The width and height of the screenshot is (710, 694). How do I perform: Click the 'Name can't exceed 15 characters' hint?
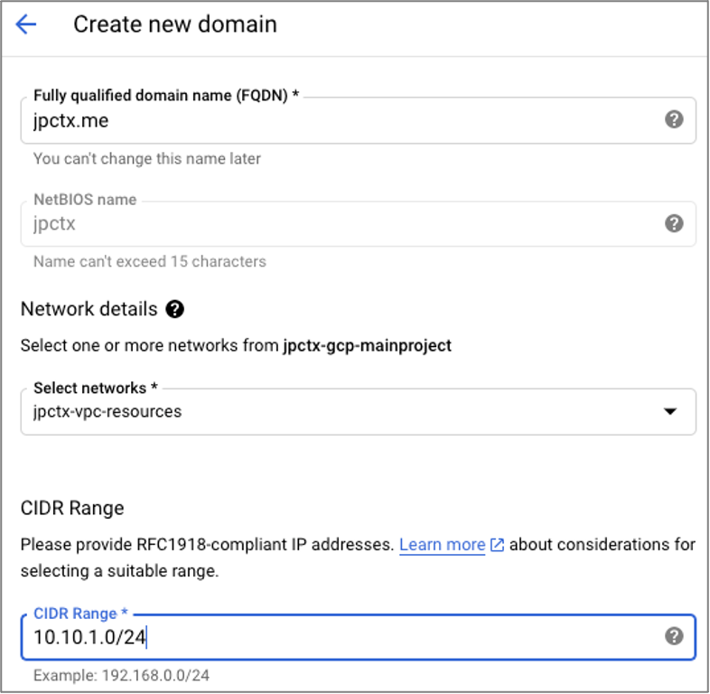click(x=150, y=261)
